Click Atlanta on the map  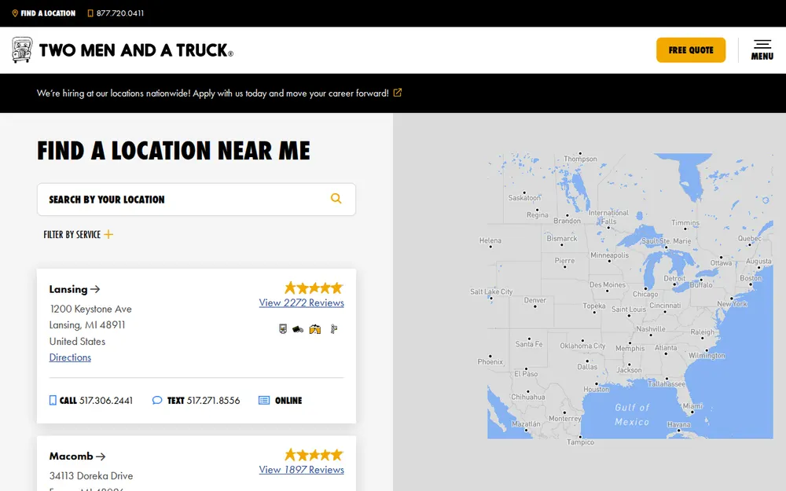(x=666, y=348)
